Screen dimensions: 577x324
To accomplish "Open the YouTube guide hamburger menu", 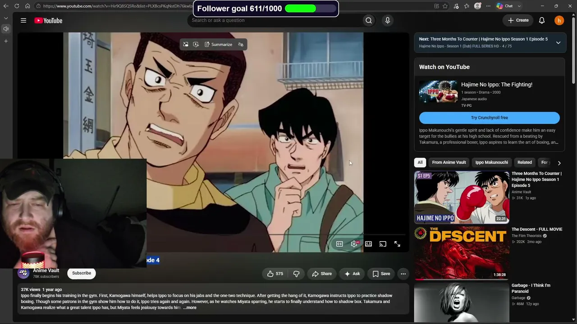I will (x=23, y=20).
